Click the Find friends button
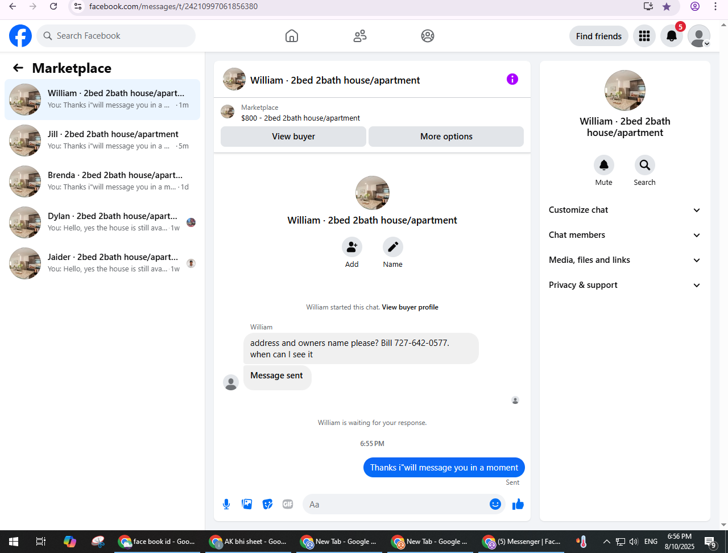This screenshot has width=728, height=553. (x=599, y=36)
